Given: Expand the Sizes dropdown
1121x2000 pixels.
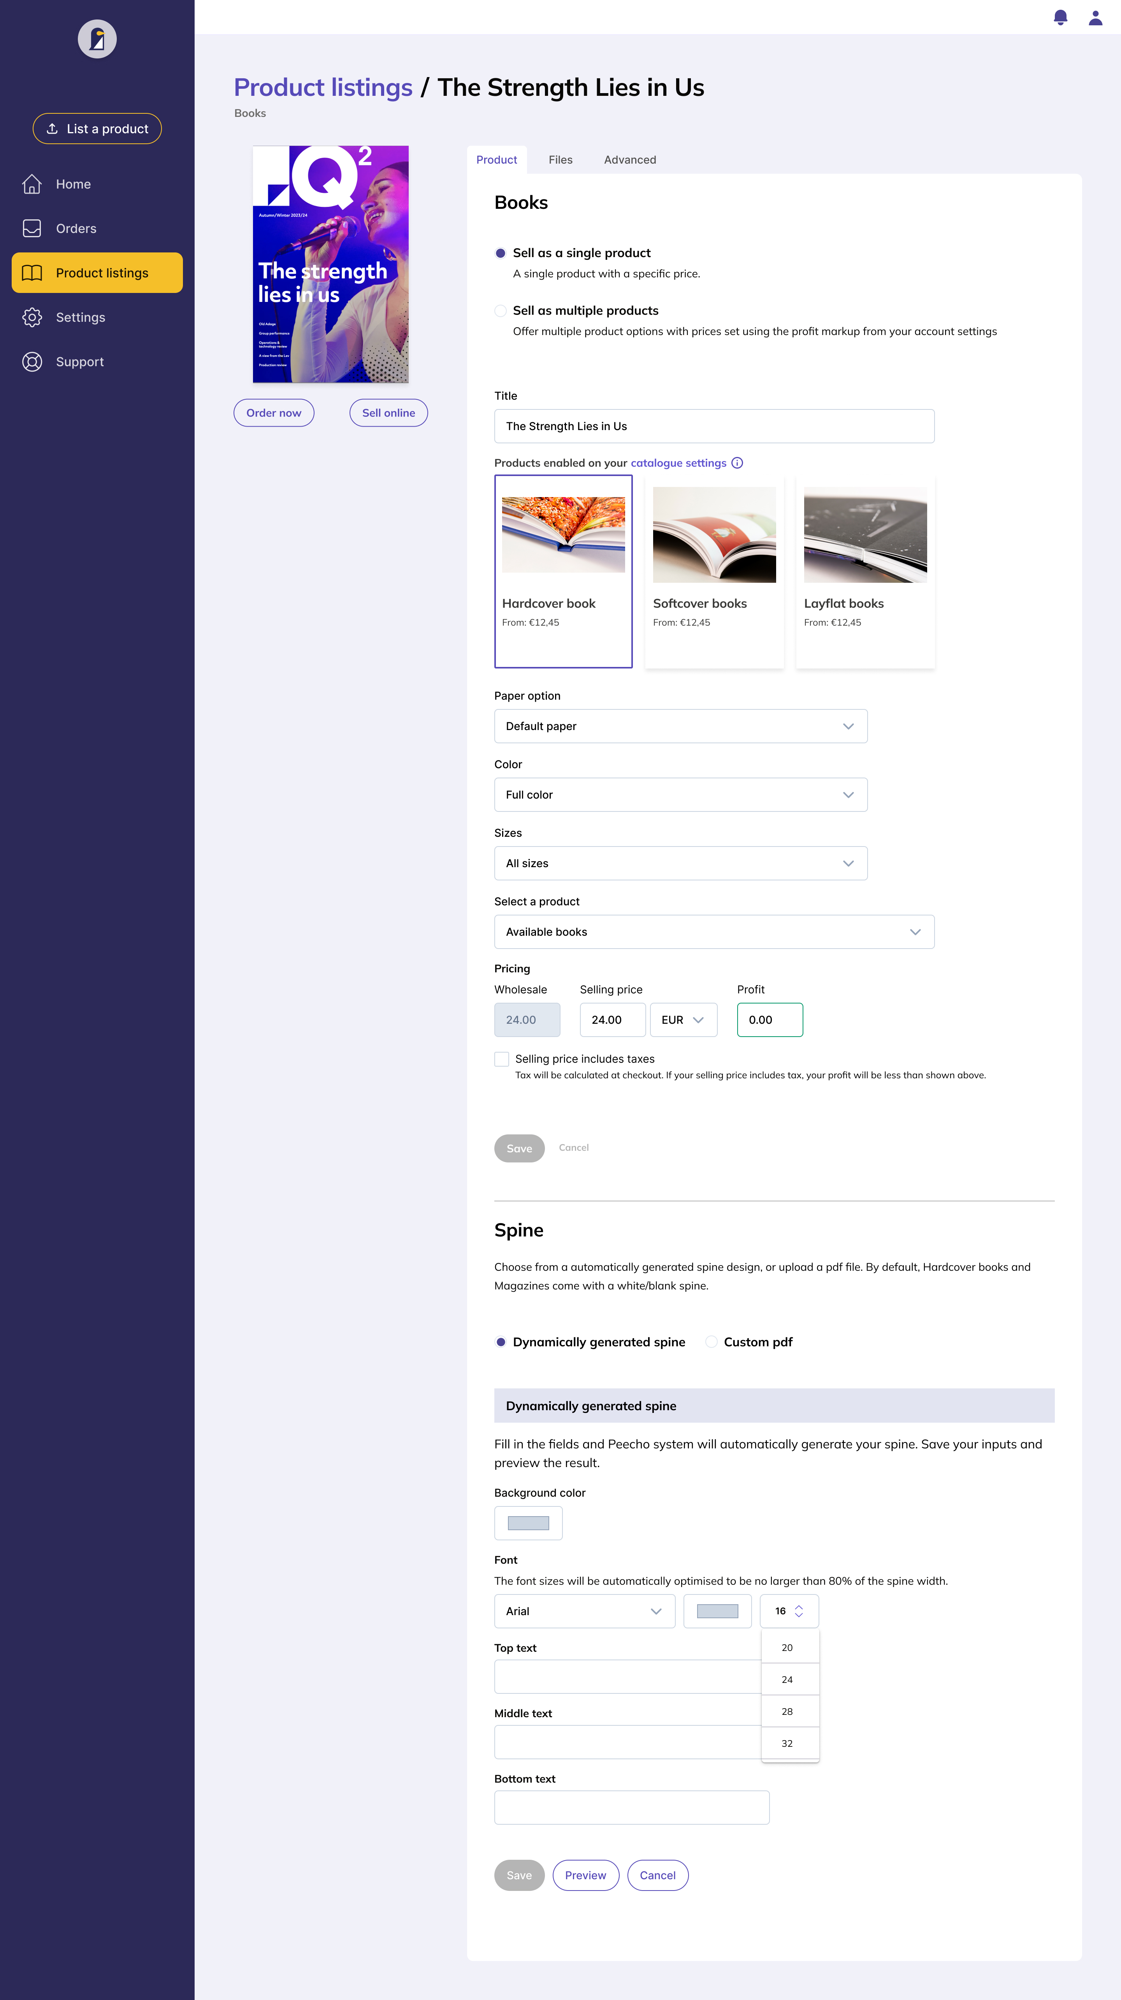Looking at the screenshot, I should [680, 862].
